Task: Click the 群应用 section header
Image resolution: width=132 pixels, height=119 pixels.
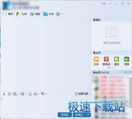Action: point(111,53)
